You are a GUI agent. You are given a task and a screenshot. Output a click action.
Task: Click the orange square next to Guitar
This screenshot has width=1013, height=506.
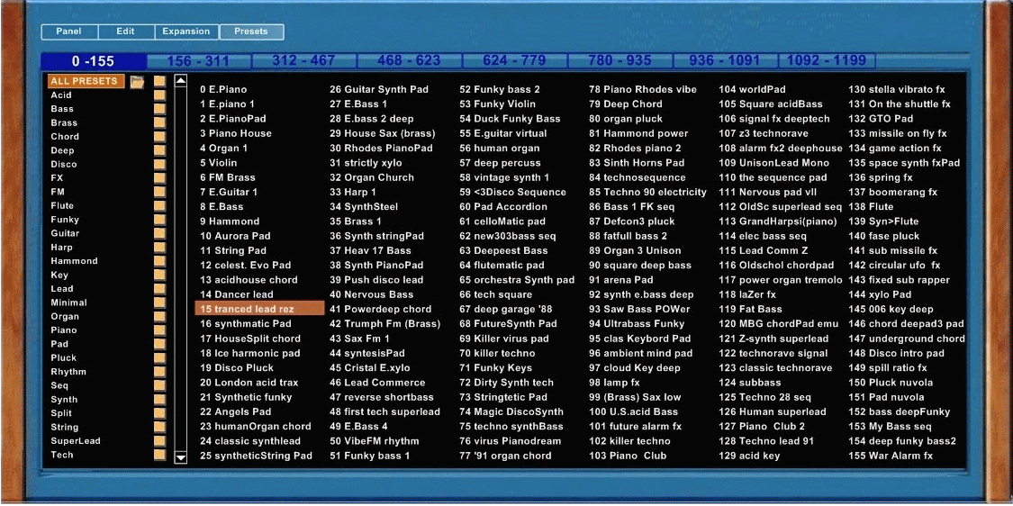click(159, 233)
